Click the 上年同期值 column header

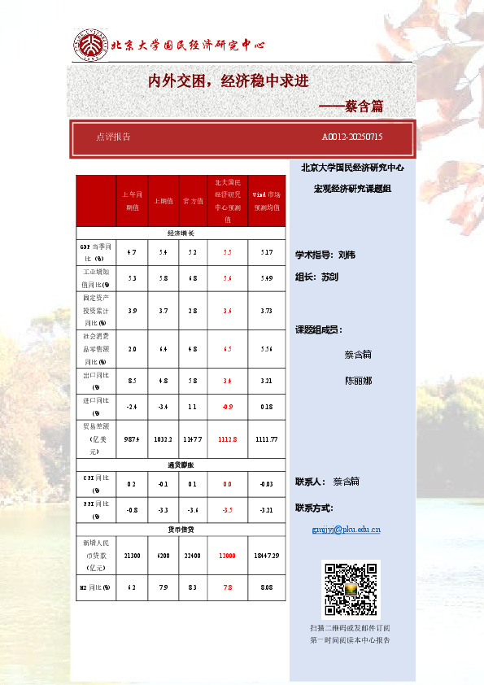tap(133, 201)
